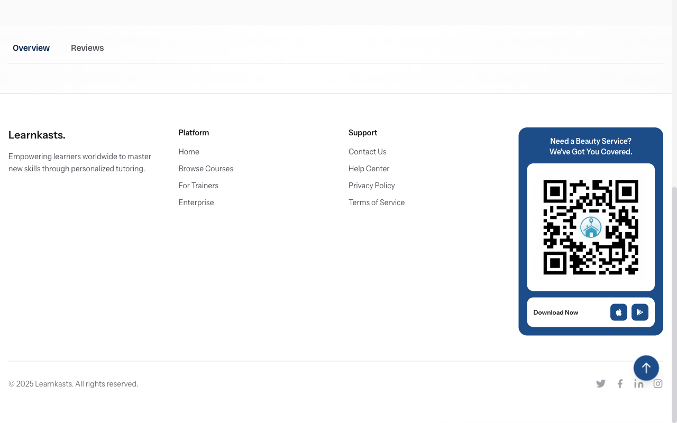Open the For Trainers page
The height and width of the screenshot is (423, 677).
198,185
